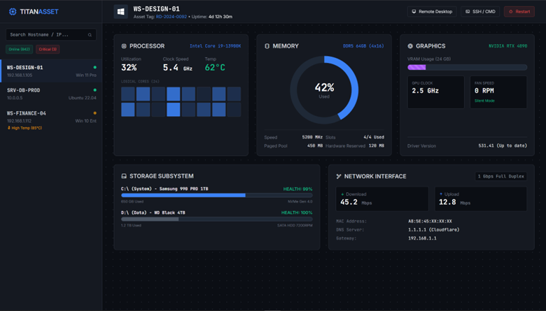Viewport: 546px width, 311px height.
Task: Click the Graphics panel fan icon
Action: 410,46
